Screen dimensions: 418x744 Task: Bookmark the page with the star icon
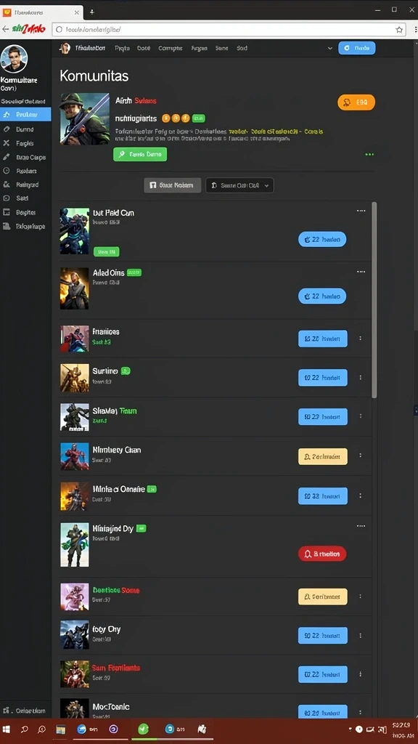click(x=399, y=29)
